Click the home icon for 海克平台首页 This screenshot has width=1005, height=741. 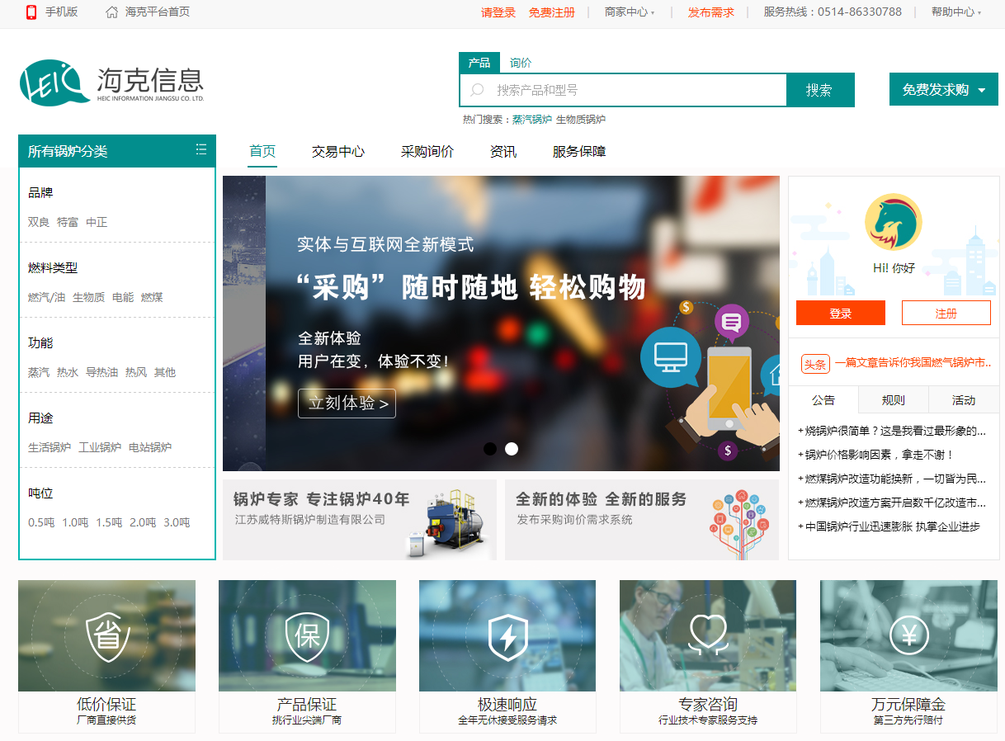(112, 12)
